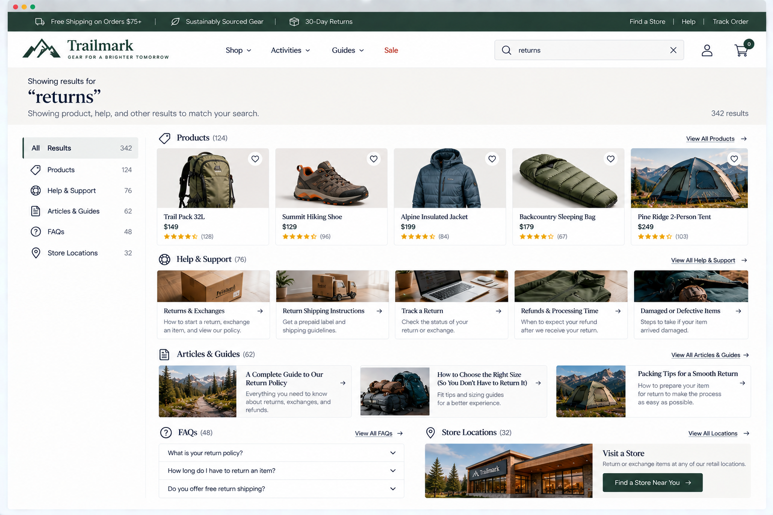
Task: Click the arrow on Damaged or Defective Items card
Action: point(738,311)
